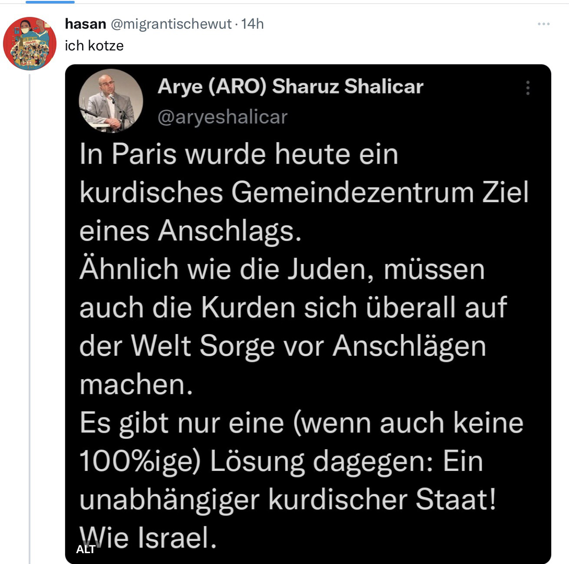The image size is (569, 564).
Task: Click the line "Es gibt nur eine (wenn auch keine"
Action: coord(301,423)
